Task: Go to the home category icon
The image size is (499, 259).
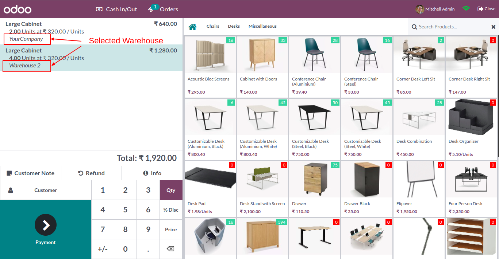Action: pyautogui.click(x=192, y=27)
